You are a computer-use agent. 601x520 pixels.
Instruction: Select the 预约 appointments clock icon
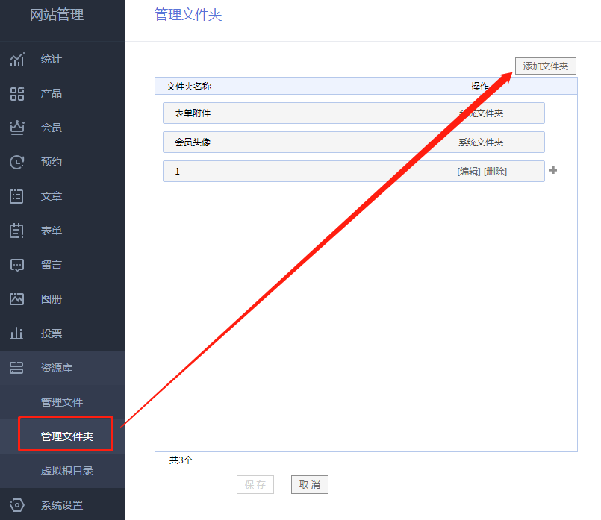(x=16, y=162)
